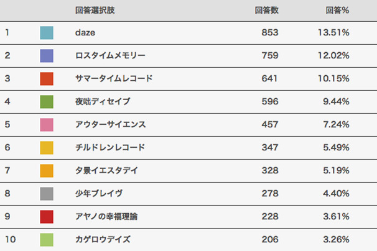Click the 853 response count

[x=270, y=33]
